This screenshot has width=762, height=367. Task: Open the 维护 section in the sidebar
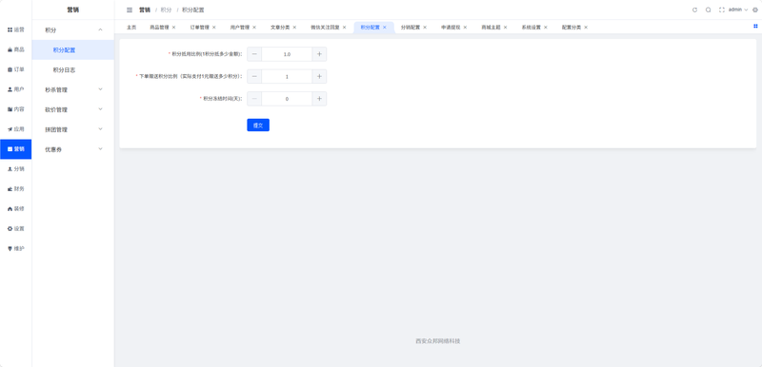pos(15,249)
